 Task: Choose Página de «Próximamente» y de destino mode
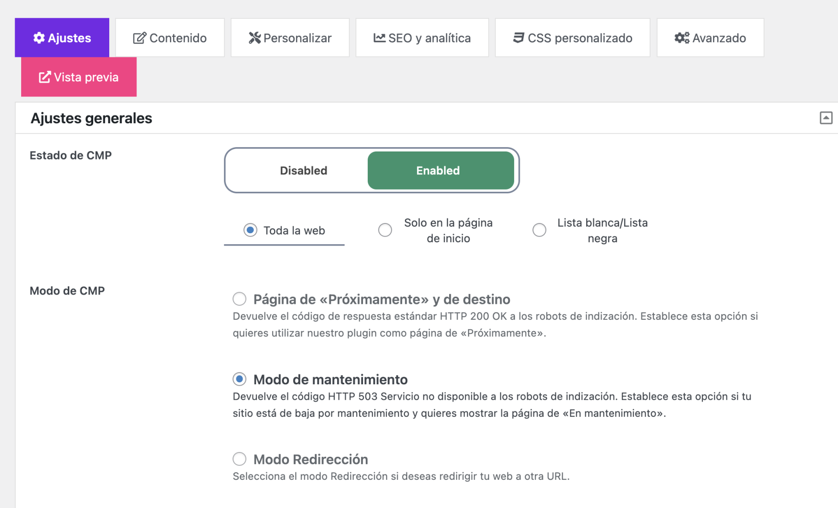pyautogui.click(x=240, y=299)
